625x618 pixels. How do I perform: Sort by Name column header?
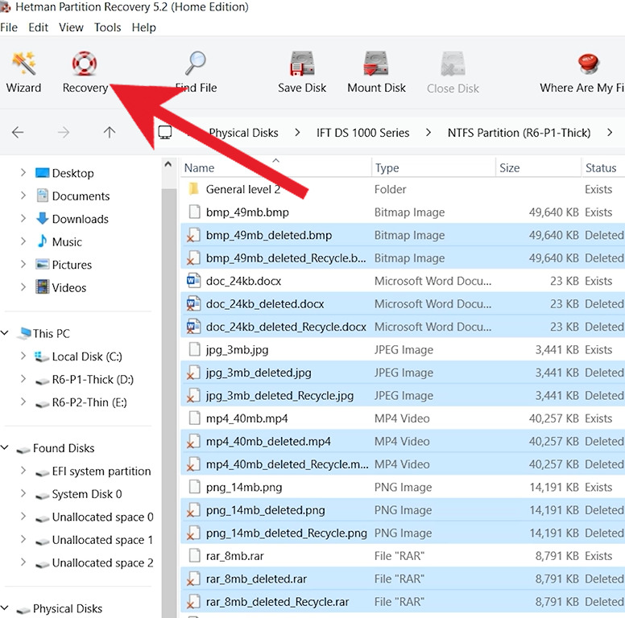(x=275, y=167)
